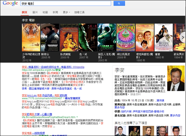
Task: Open the 李昇 sublink
Action: [x=24, y=88]
